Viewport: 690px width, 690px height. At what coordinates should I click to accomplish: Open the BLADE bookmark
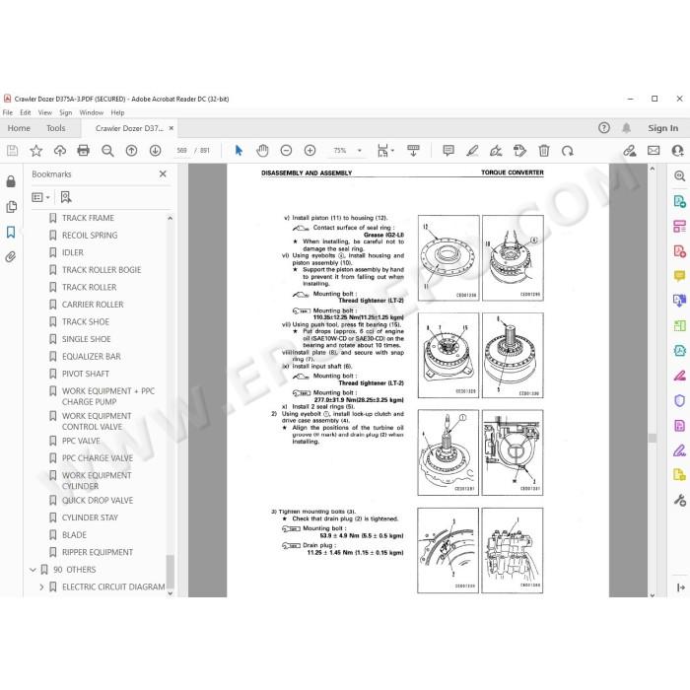point(74,535)
